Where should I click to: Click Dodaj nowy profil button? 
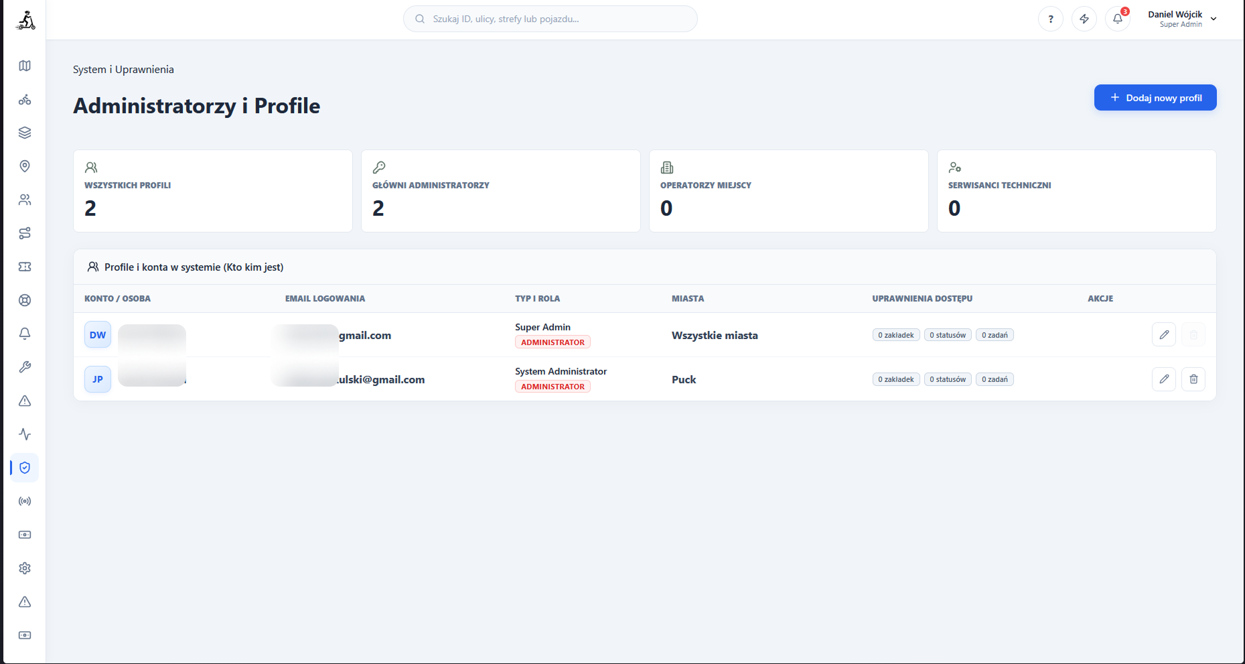click(1155, 98)
